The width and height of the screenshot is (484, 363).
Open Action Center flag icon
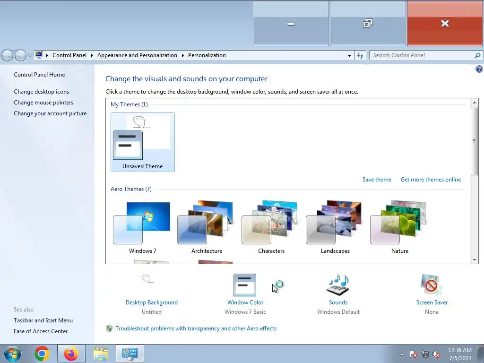tap(414, 354)
